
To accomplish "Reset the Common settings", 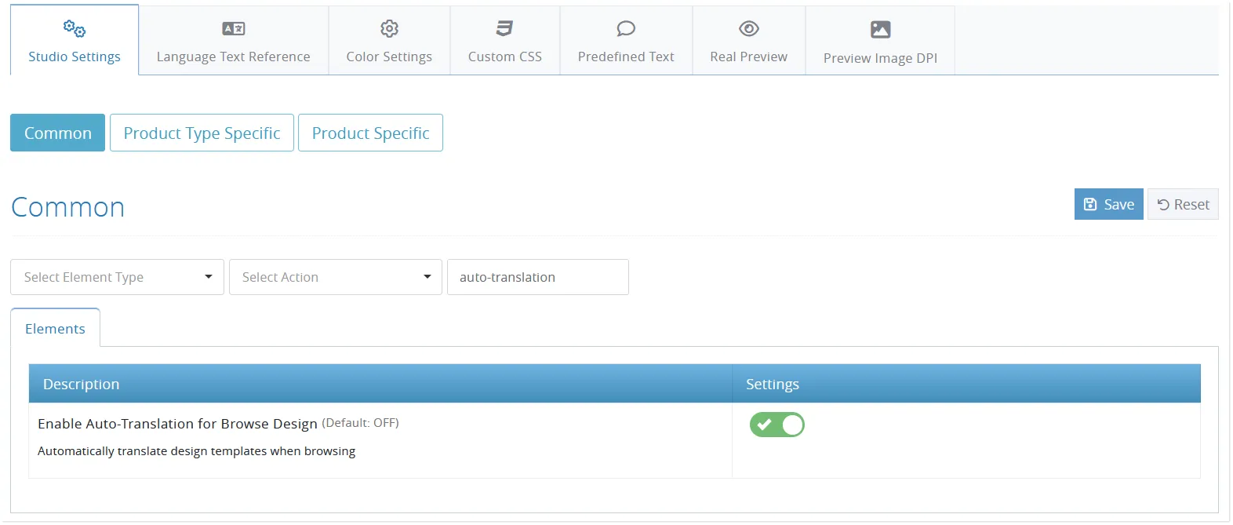I will coord(1183,204).
